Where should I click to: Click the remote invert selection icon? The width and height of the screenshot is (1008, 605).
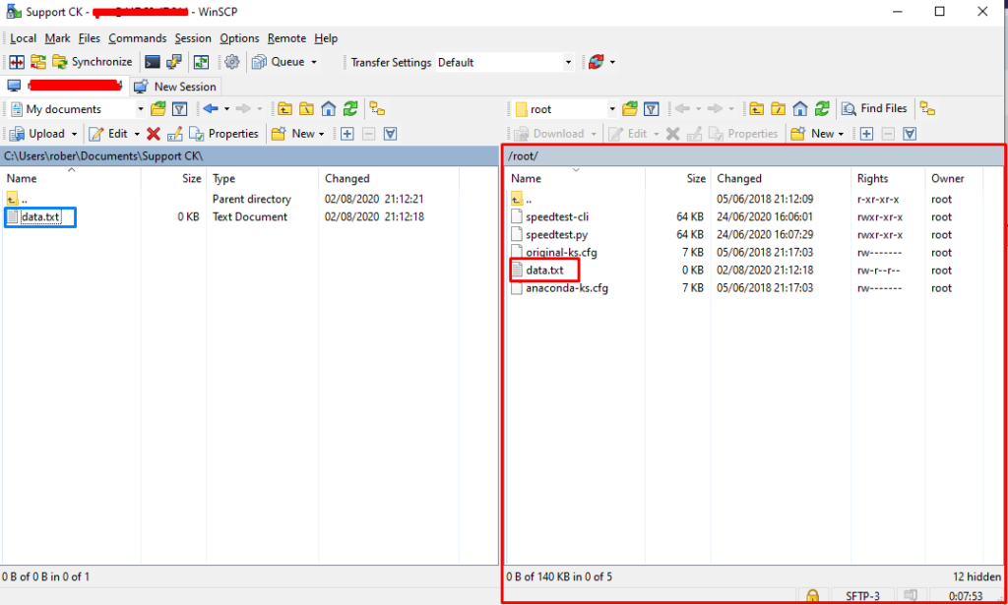pos(910,134)
